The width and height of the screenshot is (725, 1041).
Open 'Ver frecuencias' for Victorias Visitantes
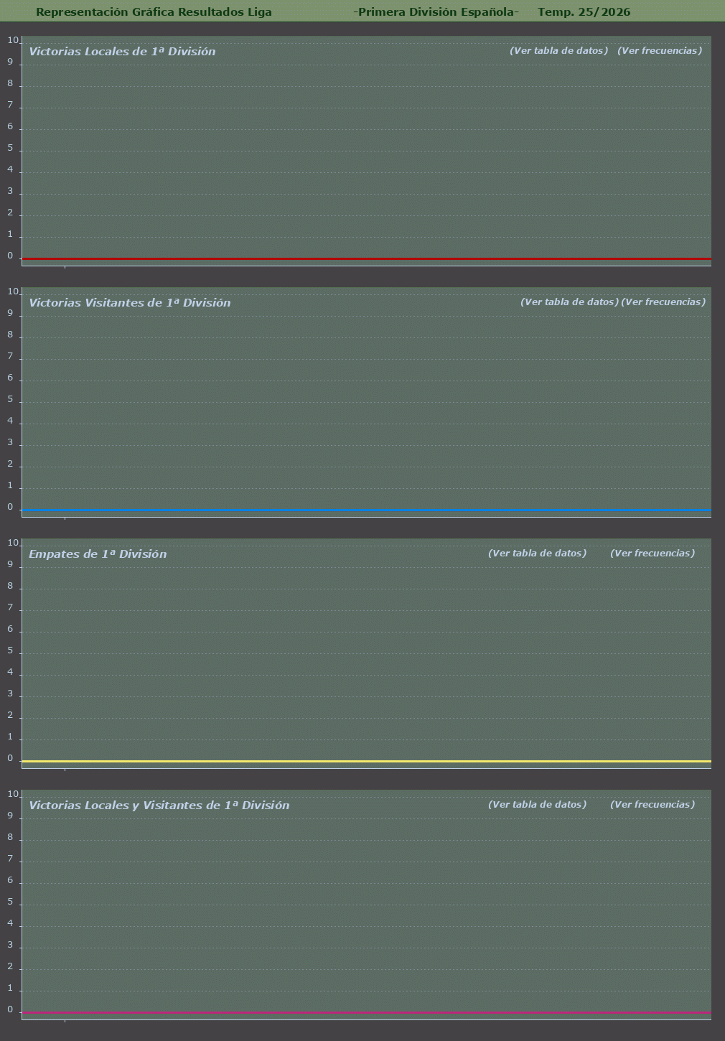point(663,302)
